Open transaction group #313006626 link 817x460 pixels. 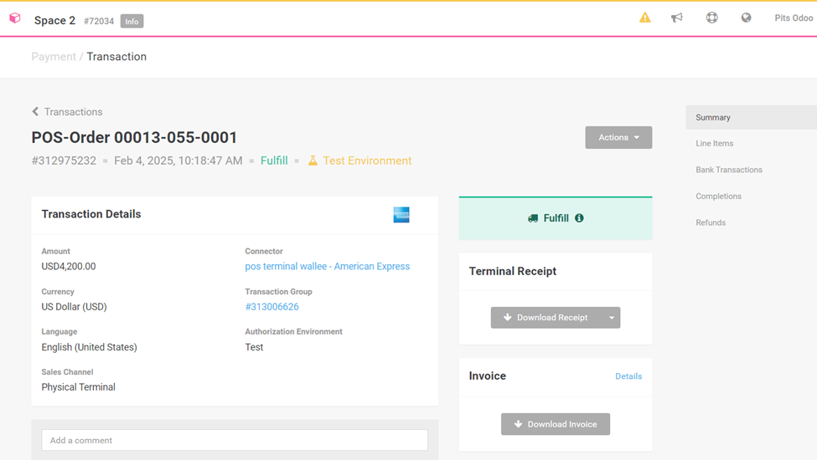tap(271, 307)
